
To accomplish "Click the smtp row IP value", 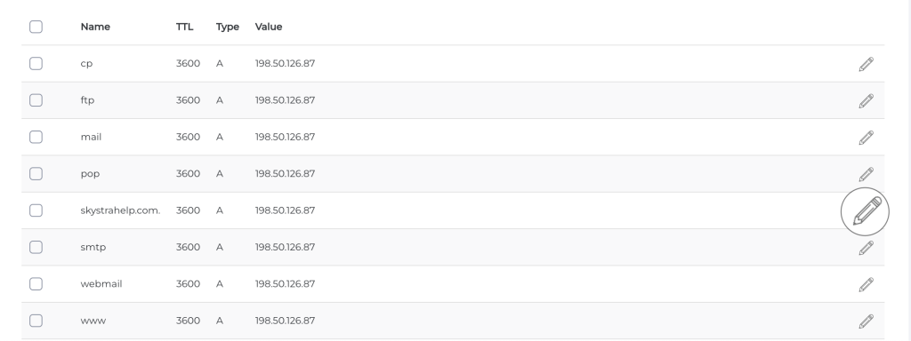I will click(286, 247).
